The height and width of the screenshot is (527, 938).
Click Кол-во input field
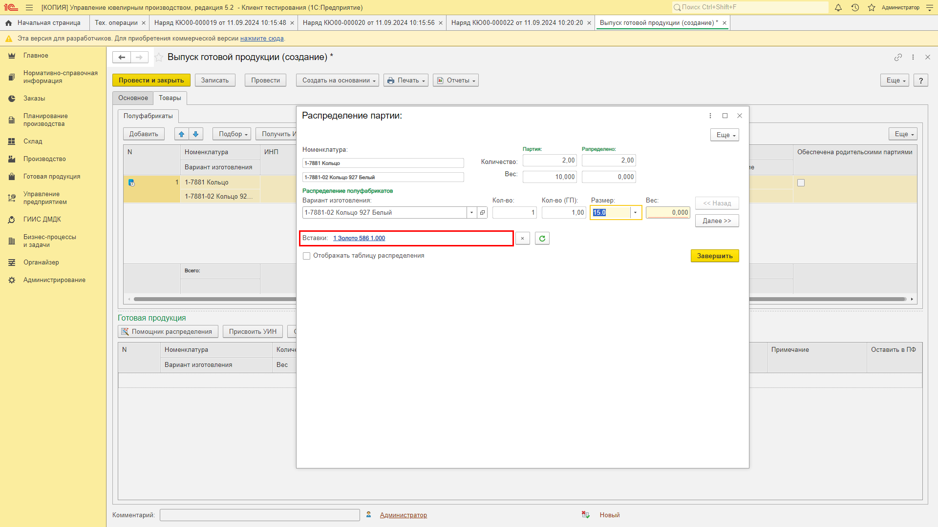(514, 213)
